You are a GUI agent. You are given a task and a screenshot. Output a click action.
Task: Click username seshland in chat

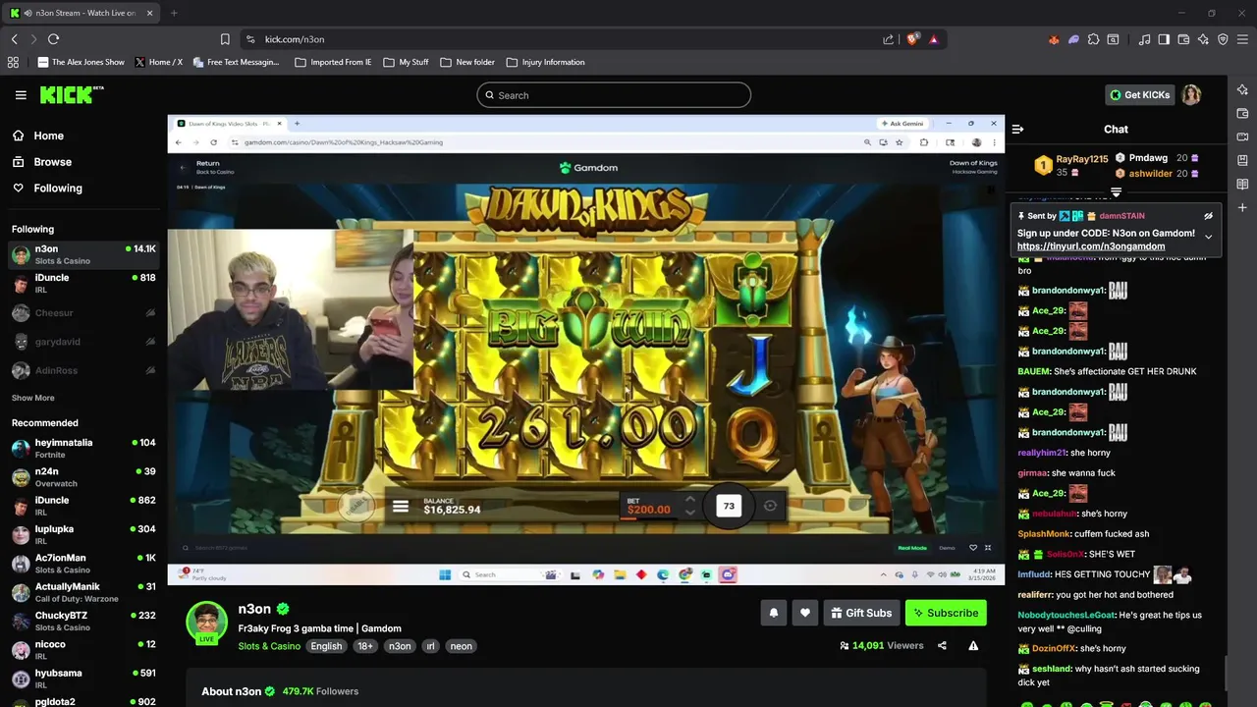[1051, 669]
